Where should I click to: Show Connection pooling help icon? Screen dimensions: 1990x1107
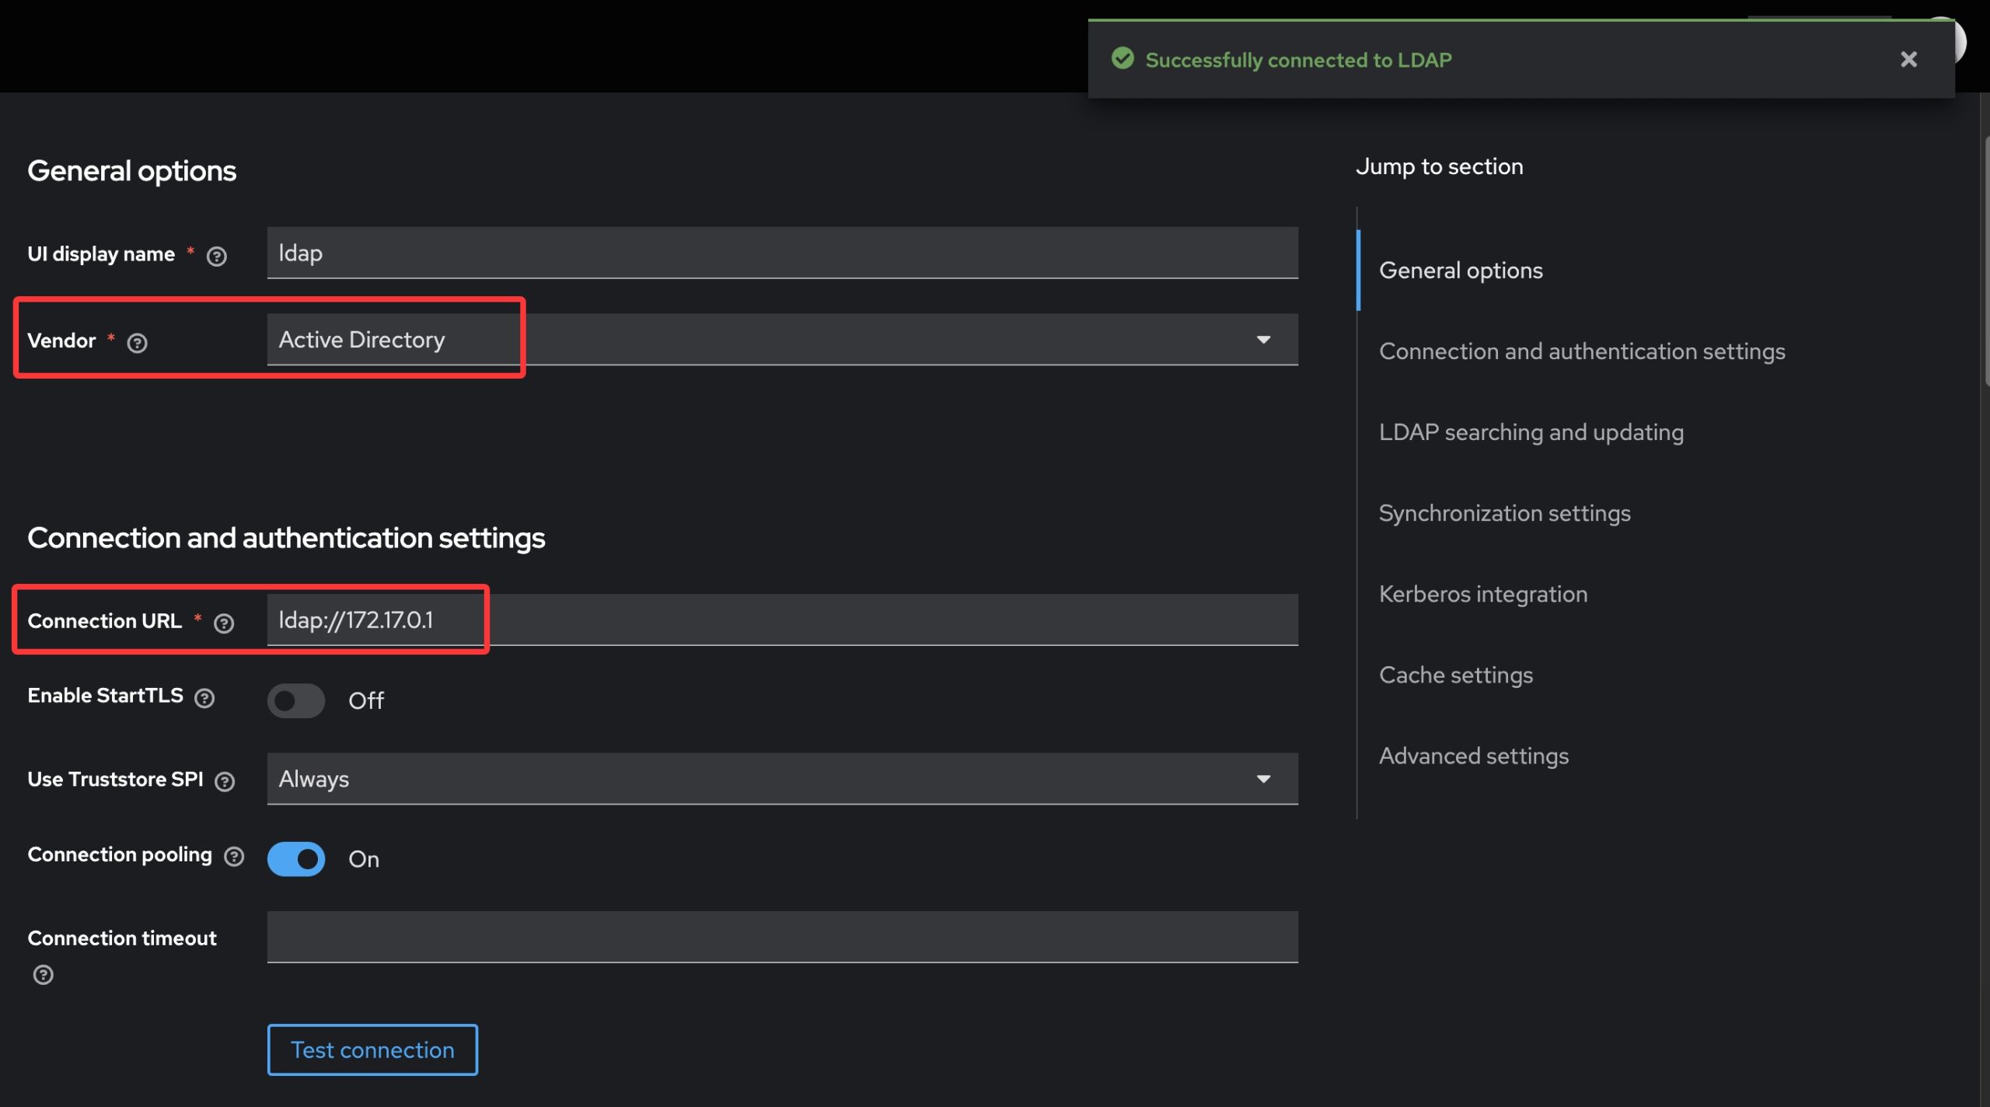tap(234, 856)
